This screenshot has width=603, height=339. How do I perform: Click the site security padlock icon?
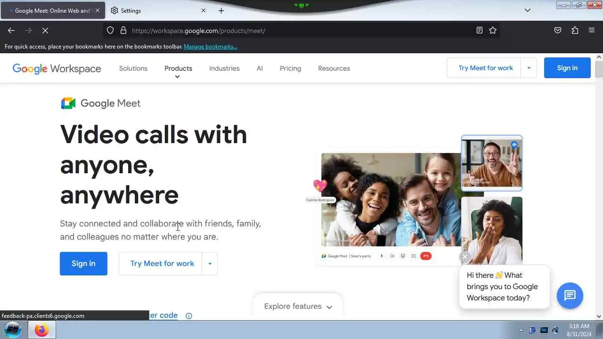(x=123, y=30)
